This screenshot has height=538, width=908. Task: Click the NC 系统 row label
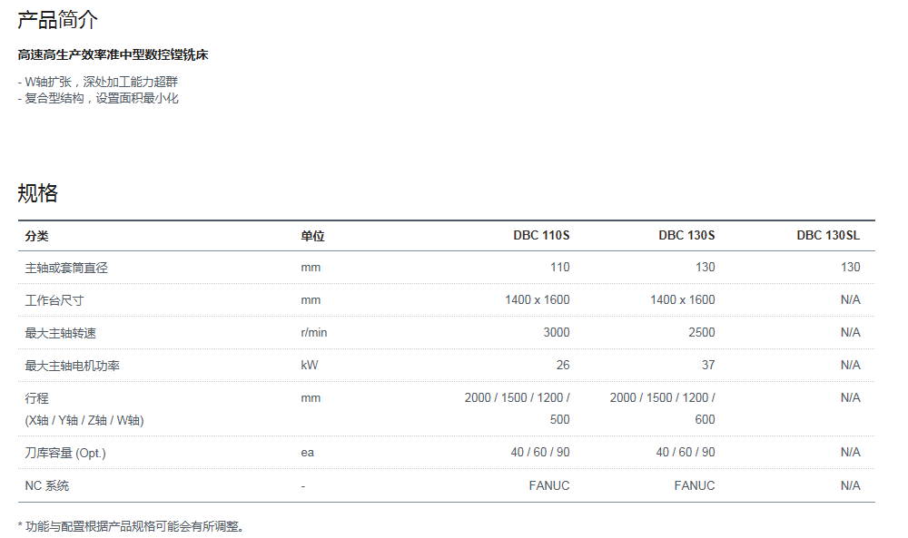(47, 485)
